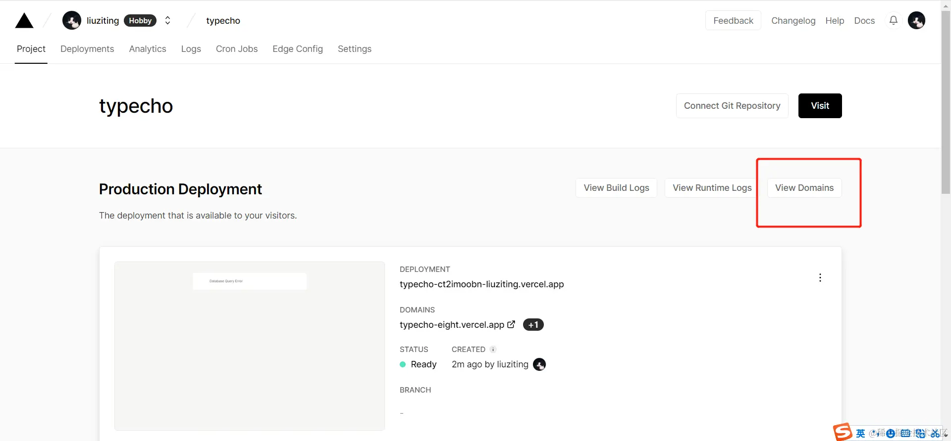Open the deployment preview thumbnail
This screenshot has height=441, width=951.
pos(250,346)
